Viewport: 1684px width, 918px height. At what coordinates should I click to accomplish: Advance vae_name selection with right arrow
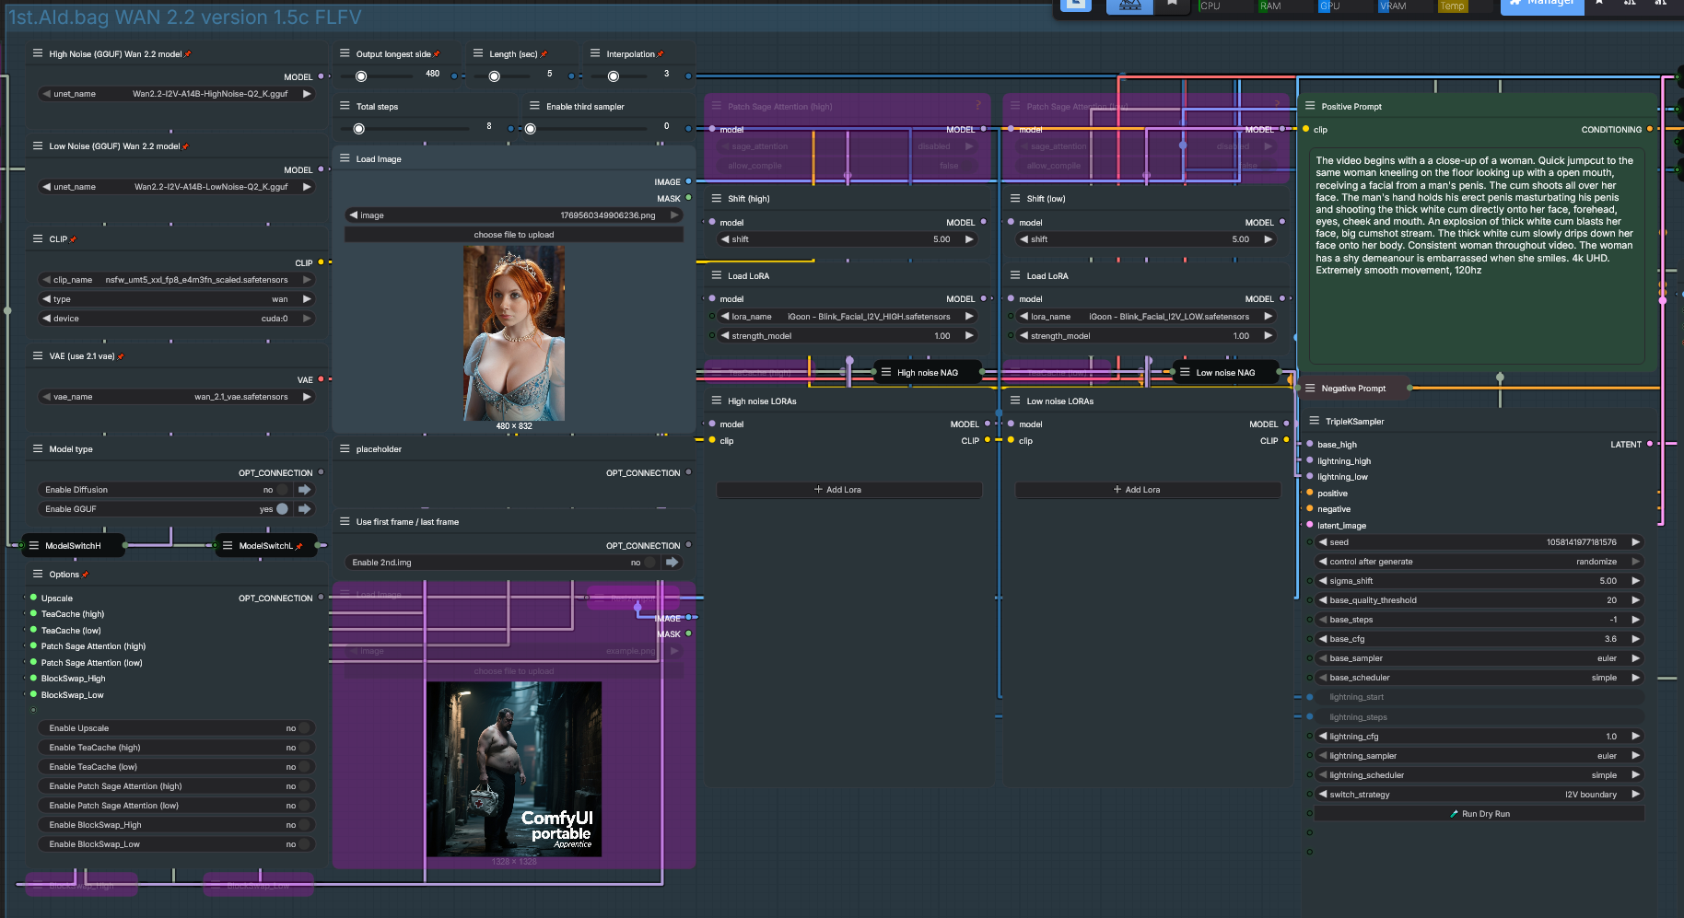coord(307,397)
